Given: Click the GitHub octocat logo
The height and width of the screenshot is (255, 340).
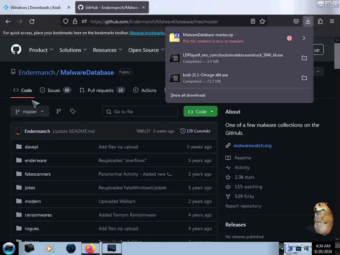Looking at the screenshot, I should [x=16, y=49].
